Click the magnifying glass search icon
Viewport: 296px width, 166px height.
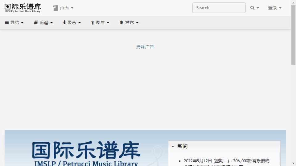point(252,8)
